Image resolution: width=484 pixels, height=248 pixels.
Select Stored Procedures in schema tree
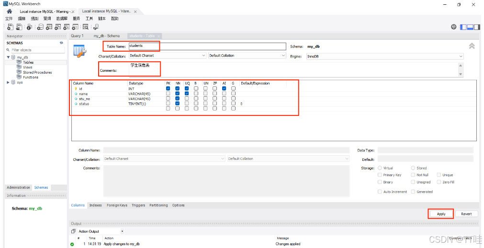[x=37, y=72]
